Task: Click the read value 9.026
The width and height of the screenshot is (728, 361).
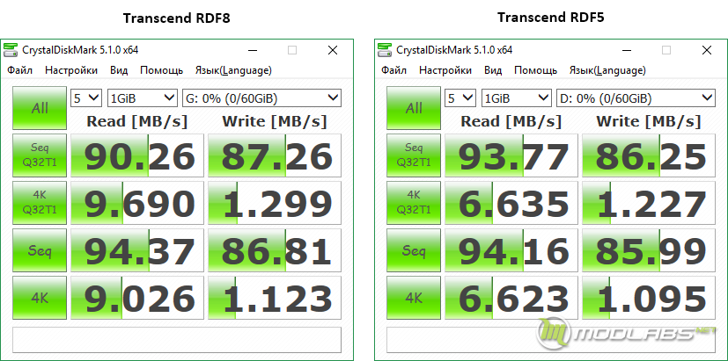Action: pos(137,298)
